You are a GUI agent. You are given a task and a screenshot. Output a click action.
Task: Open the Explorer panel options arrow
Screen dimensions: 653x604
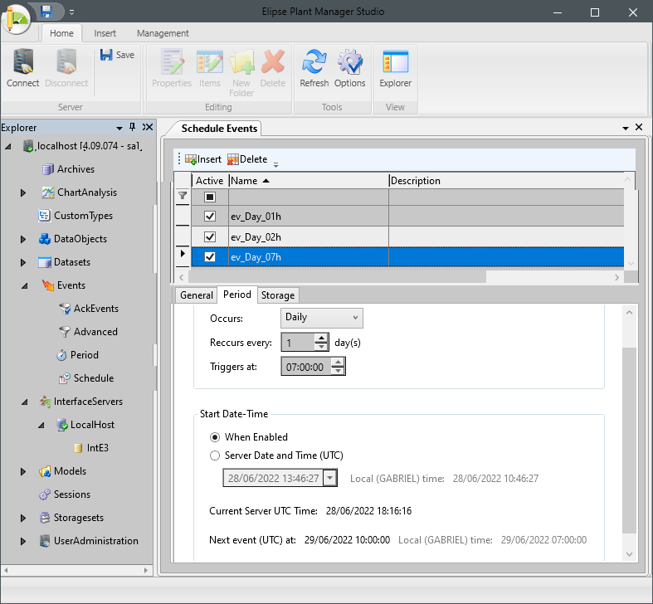click(x=119, y=128)
